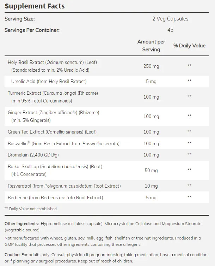Click the 2 Veg Capsules value
215x266 pixels.
(171, 19)
